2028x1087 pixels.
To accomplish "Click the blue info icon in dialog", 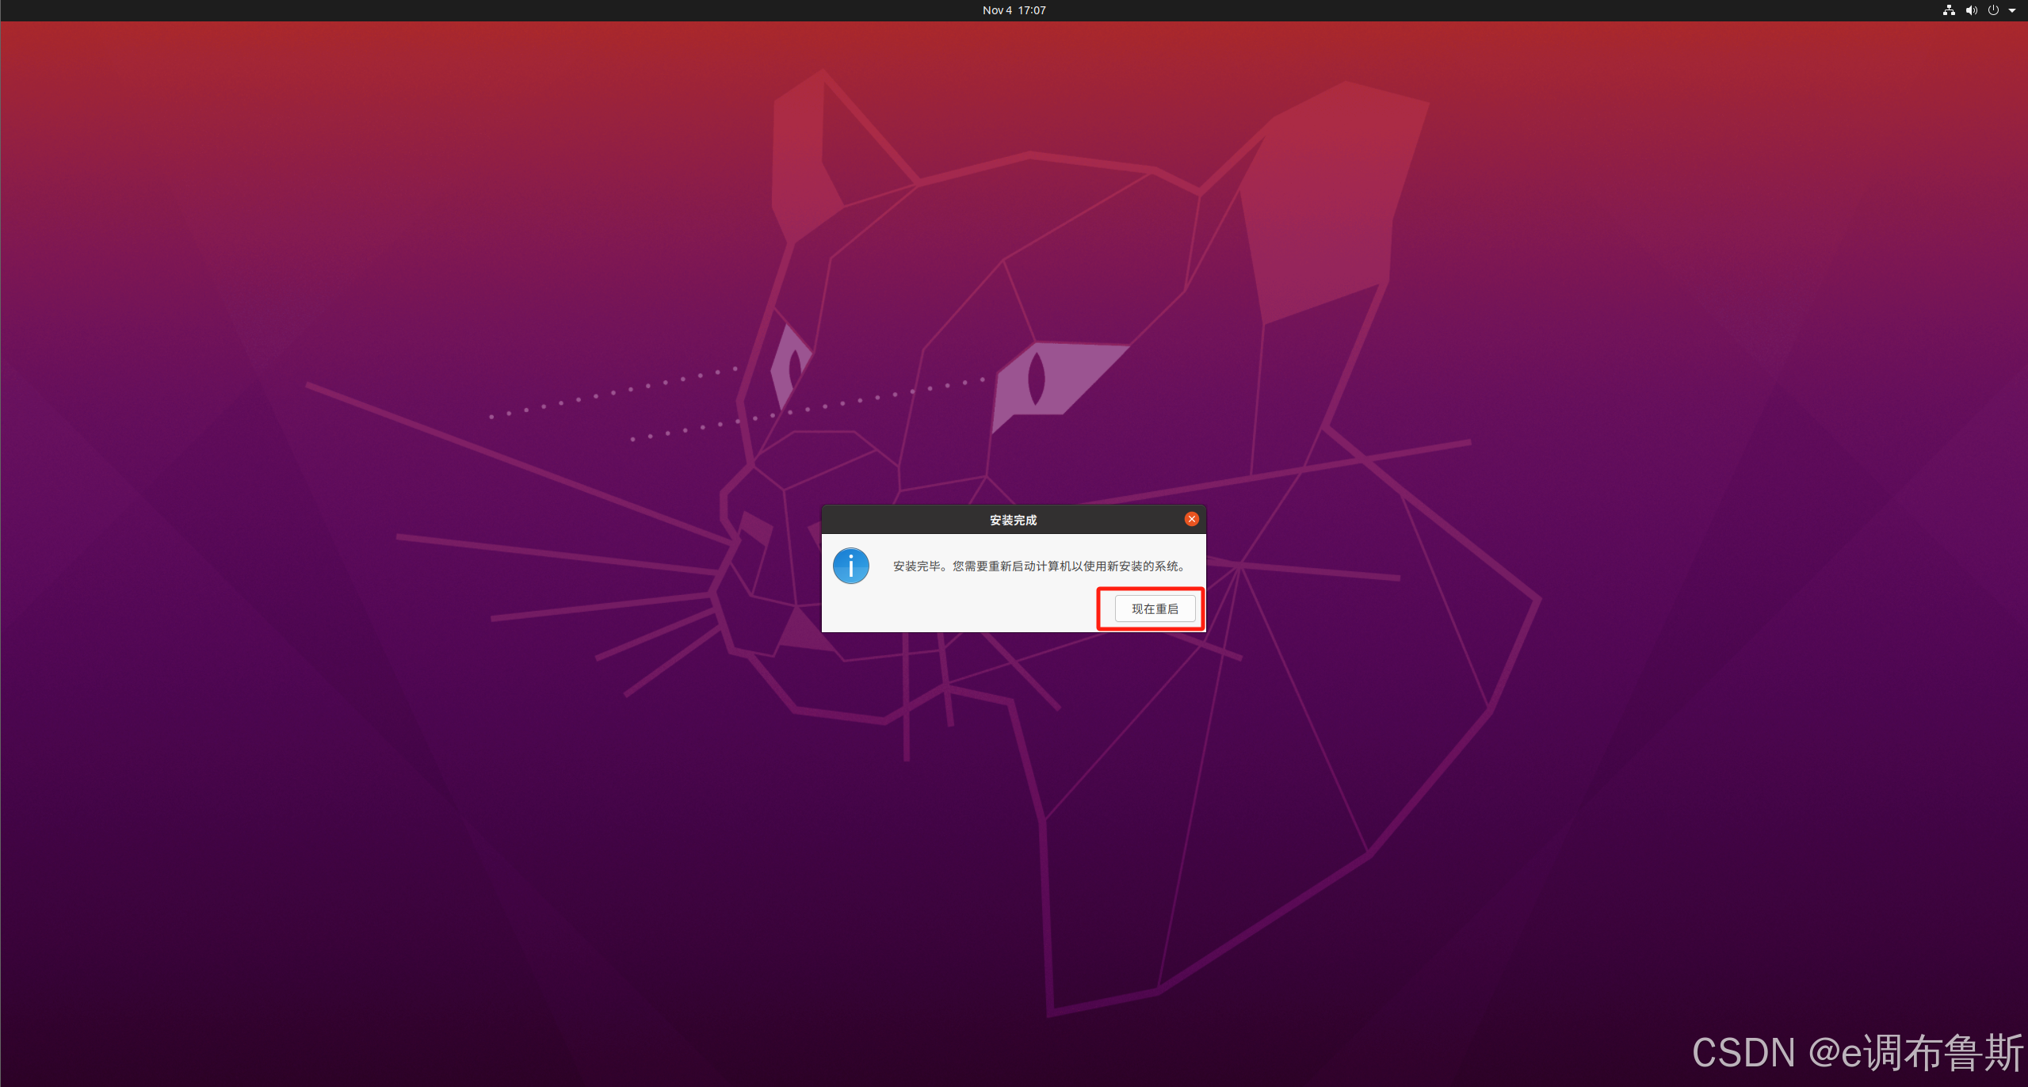I will click(x=851, y=566).
